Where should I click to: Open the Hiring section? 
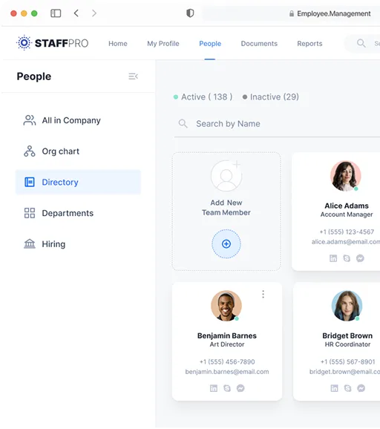click(x=78, y=244)
